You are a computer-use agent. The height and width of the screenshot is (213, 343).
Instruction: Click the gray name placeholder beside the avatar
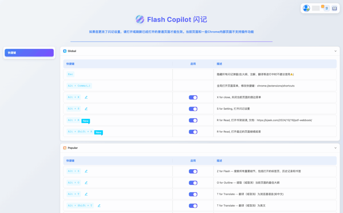click(316, 8)
